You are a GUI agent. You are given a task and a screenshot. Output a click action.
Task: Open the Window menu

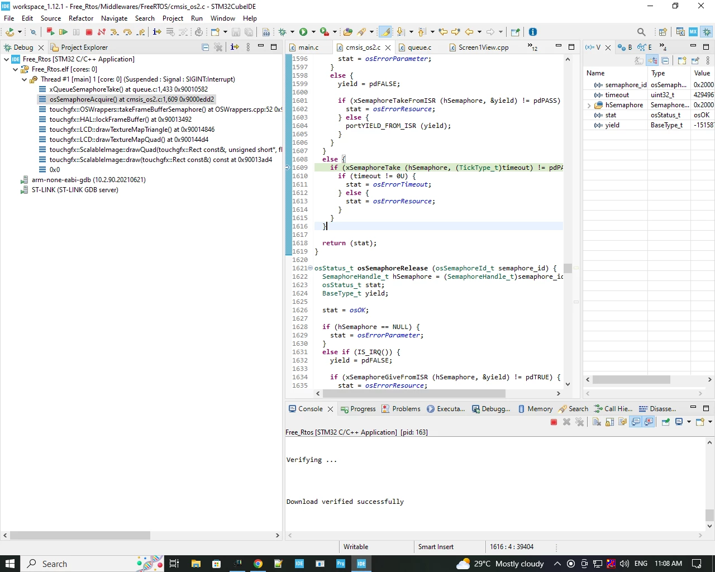point(223,18)
